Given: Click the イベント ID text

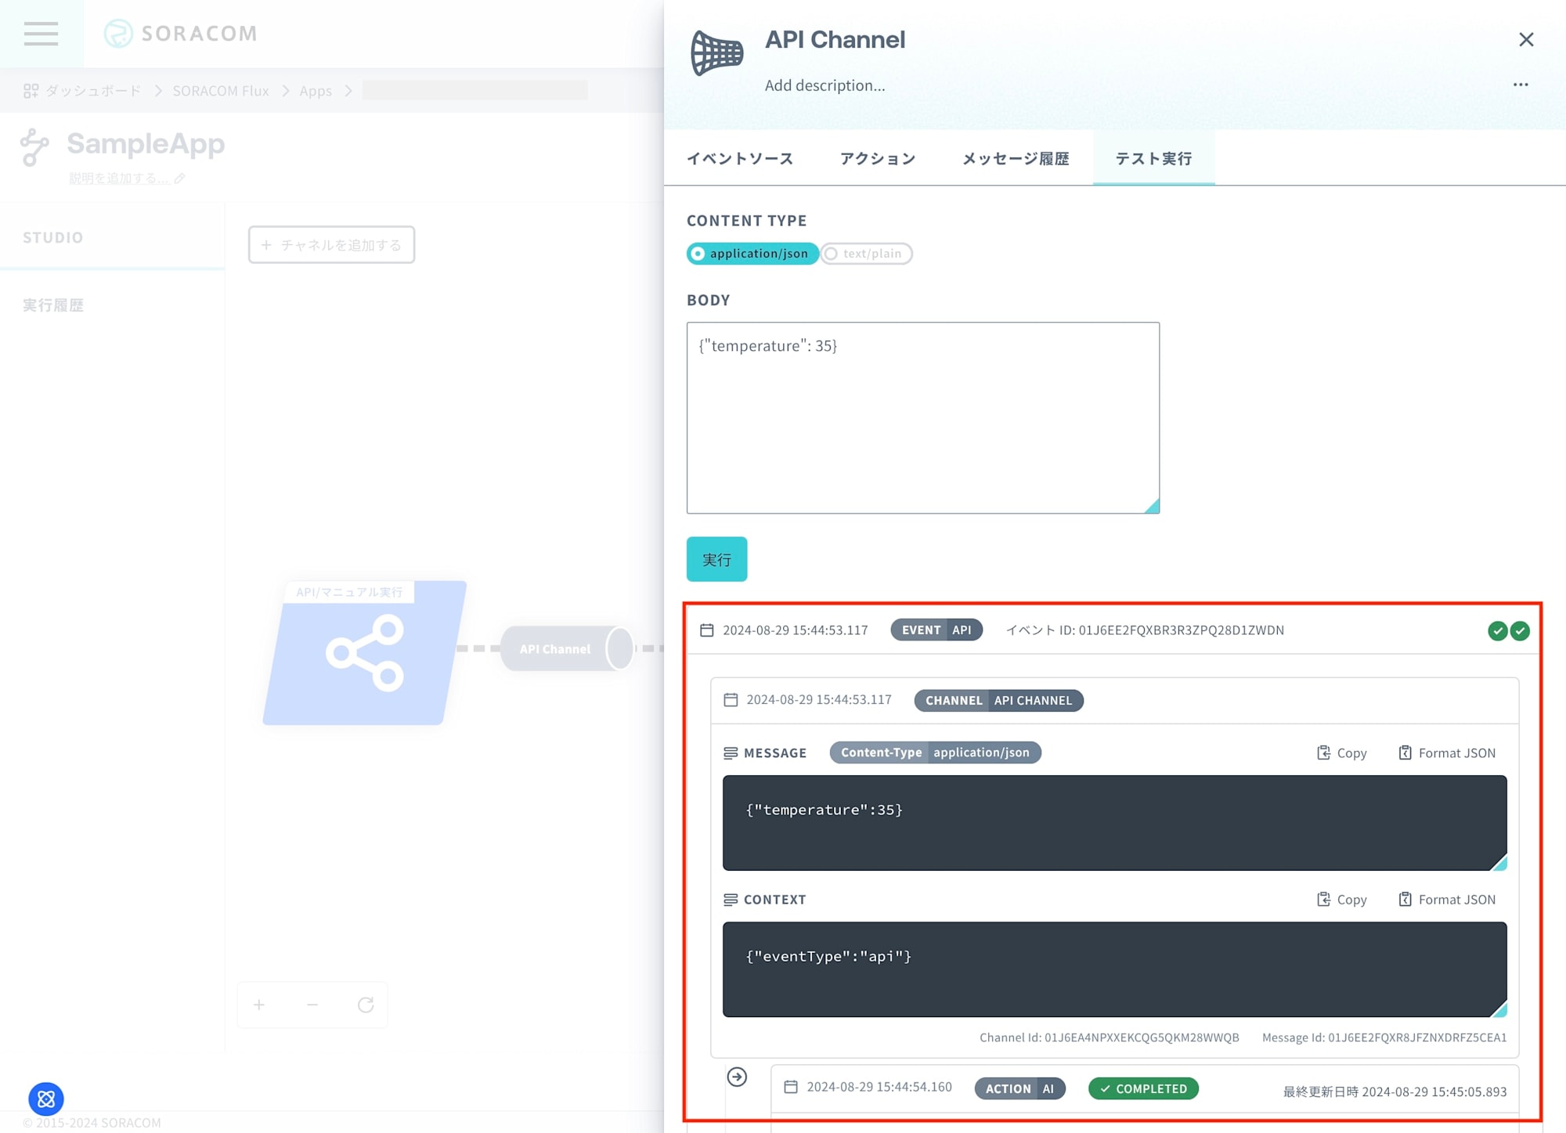Looking at the screenshot, I should pyautogui.click(x=1145, y=630).
